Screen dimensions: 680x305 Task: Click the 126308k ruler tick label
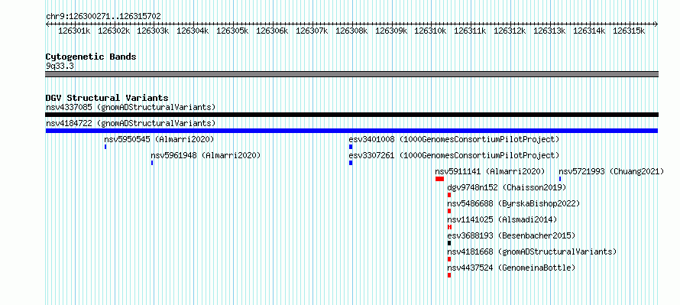[x=351, y=31]
